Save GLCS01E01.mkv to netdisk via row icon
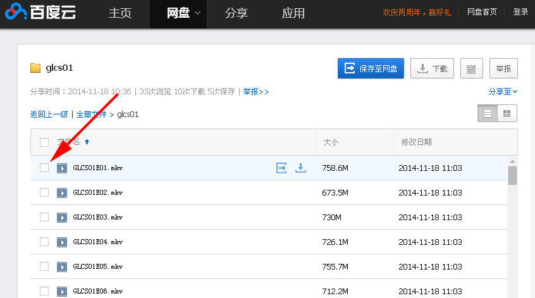535x298 pixels. (x=281, y=168)
